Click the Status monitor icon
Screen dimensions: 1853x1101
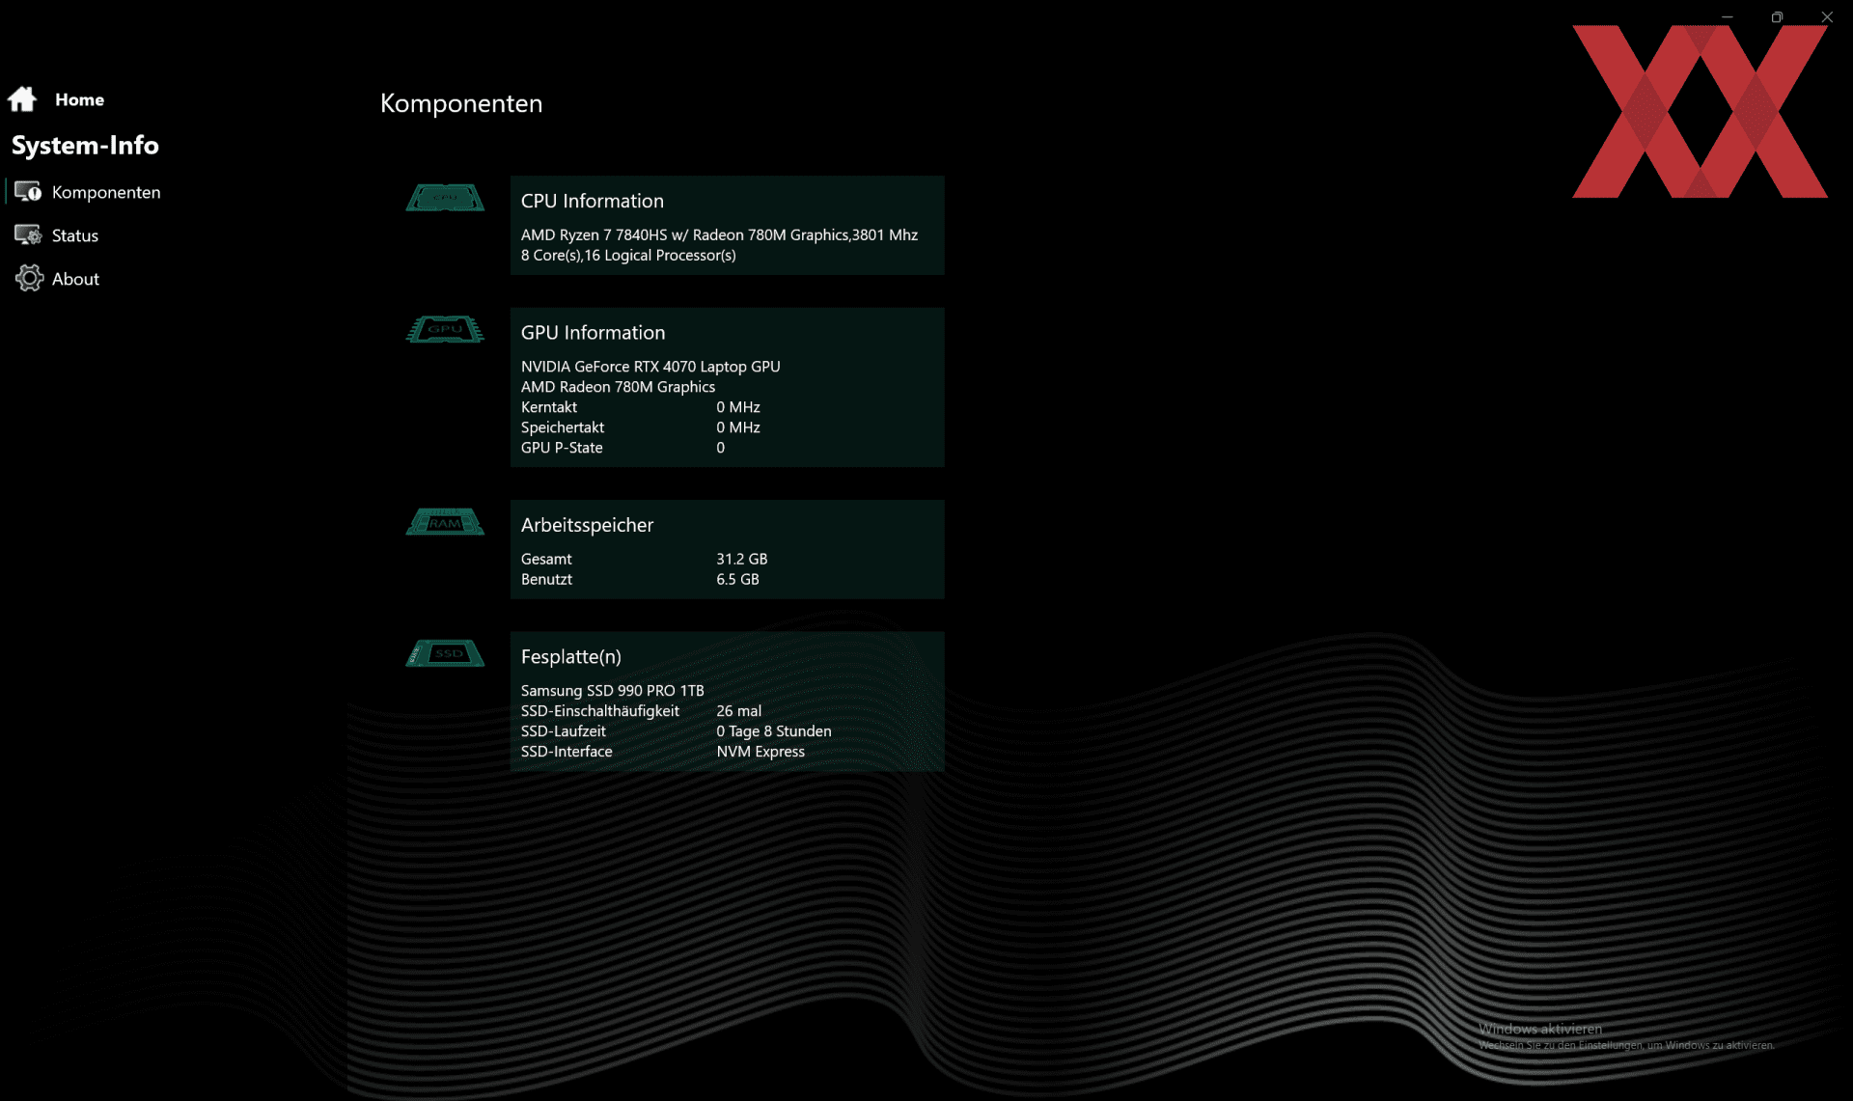pos(28,234)
